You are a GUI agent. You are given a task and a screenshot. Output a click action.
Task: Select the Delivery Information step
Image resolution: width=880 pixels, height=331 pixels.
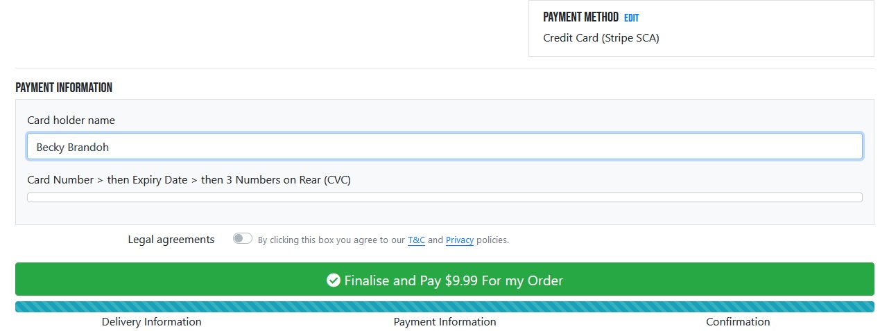[x=151, y=322]
